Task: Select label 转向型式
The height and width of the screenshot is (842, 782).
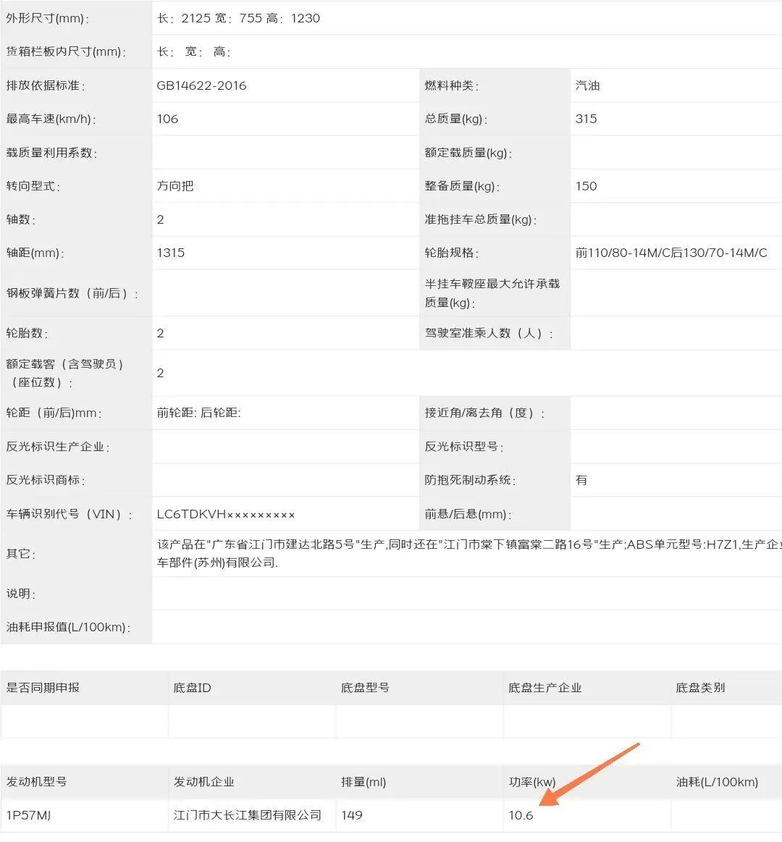Action: click(x=33, y=186)
